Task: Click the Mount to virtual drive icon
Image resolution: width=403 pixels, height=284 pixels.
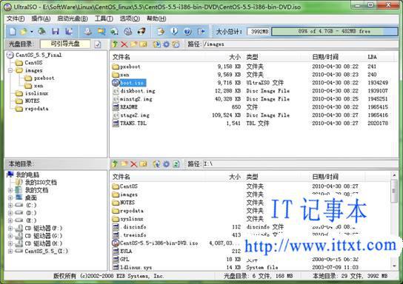Action: 127,32
